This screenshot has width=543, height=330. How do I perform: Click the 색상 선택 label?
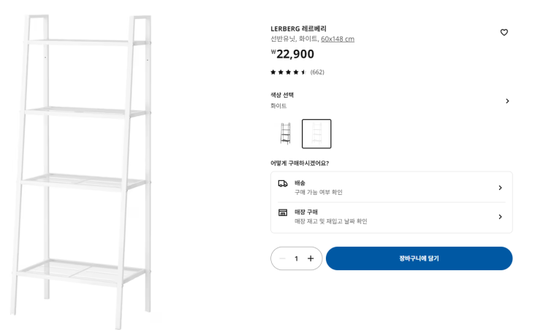click(282, 95)
